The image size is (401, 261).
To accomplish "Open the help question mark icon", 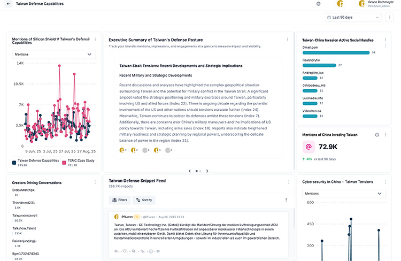I will point(319,4).
